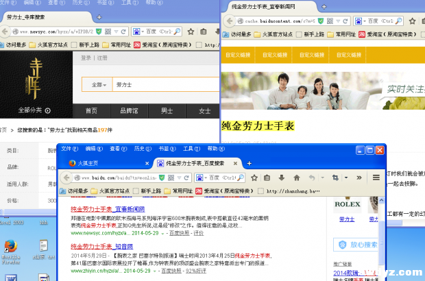425x281 pixels.
Task: Open the downloads arrow icon in the Baidu window
Action: 282,178
